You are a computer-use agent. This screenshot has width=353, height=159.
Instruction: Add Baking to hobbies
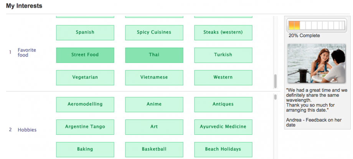click(x=85, y=149)
